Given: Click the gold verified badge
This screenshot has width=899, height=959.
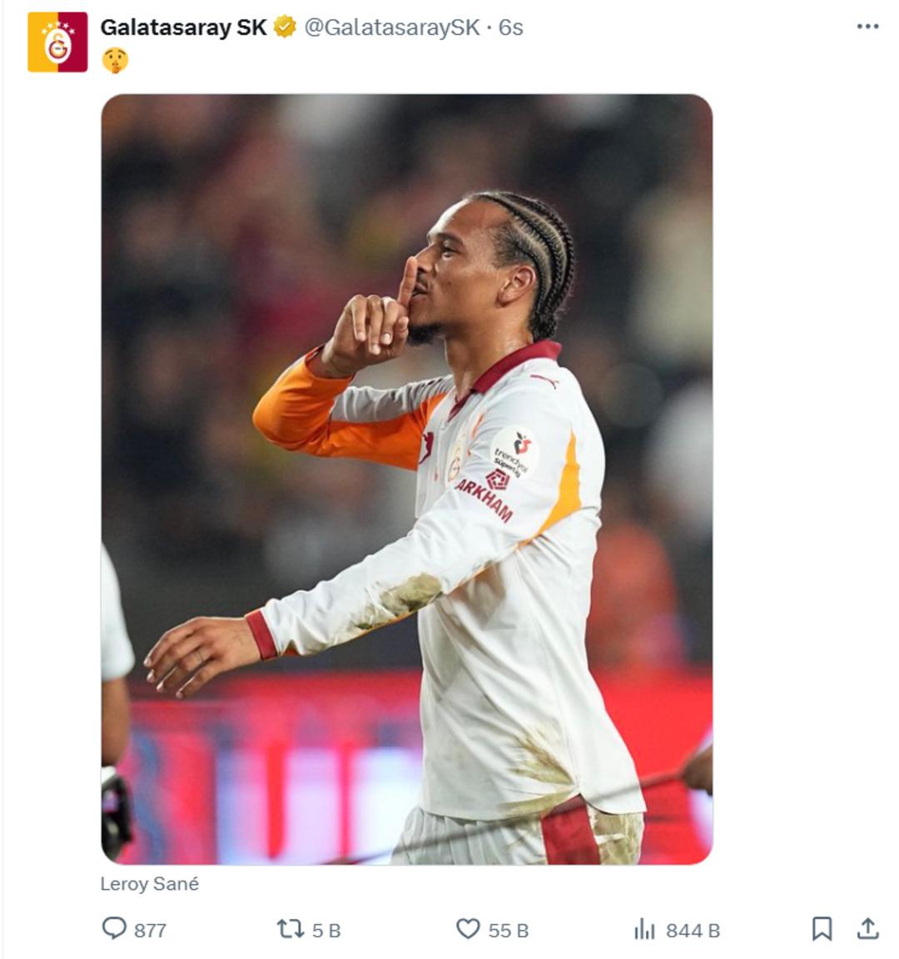Looking at the screenshot, I should point(283,26).
